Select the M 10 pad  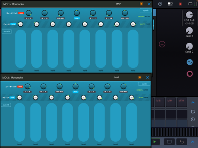pos(182,102)
